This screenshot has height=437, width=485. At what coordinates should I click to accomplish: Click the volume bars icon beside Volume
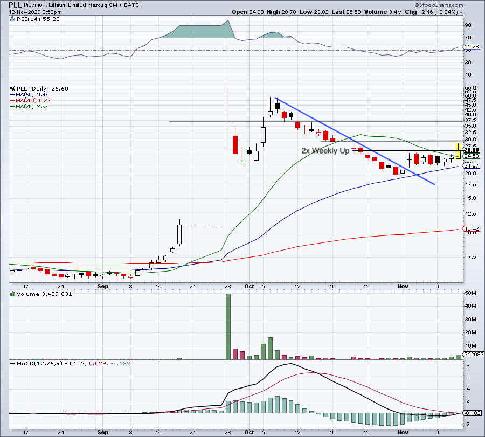13,294
